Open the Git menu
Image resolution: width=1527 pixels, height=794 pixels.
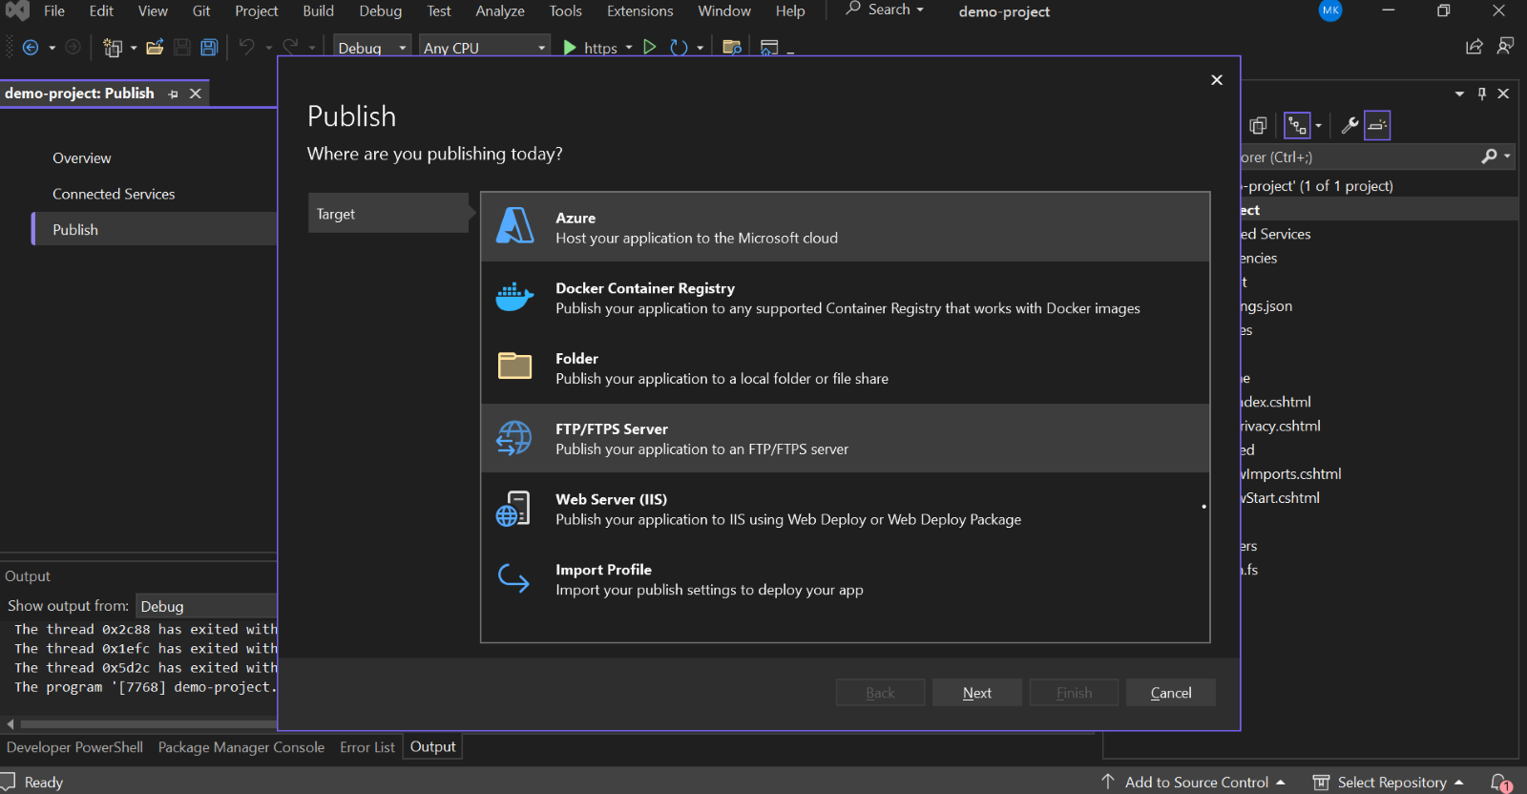click(201, 11)
